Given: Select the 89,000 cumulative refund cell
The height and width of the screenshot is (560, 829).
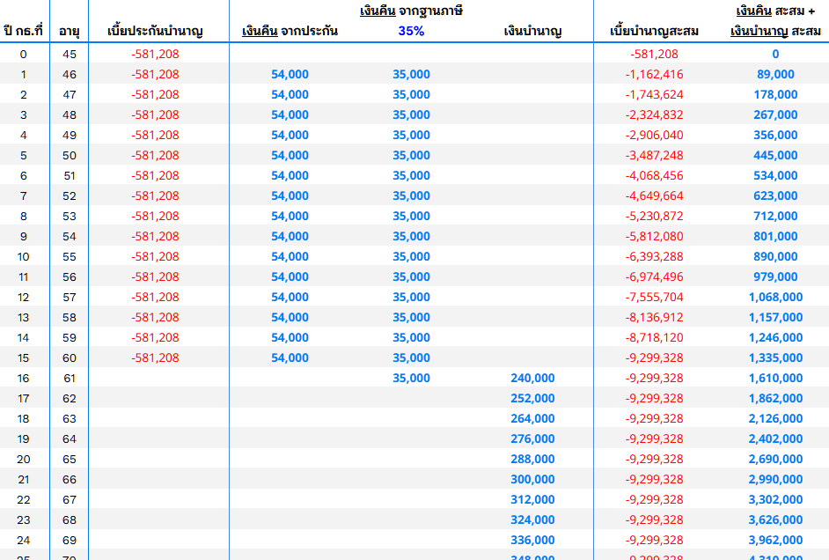Looking at the screenshot, I should (775, 74).
